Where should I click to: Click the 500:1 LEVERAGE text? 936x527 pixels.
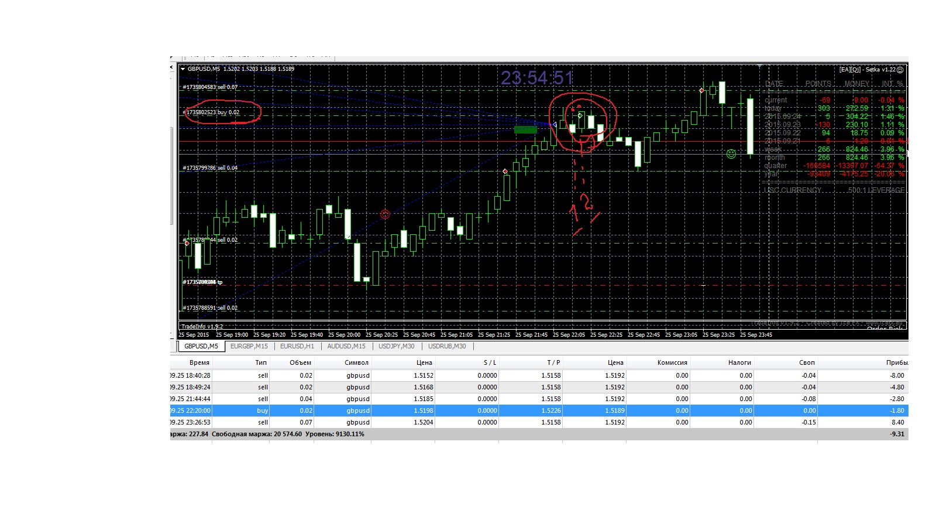tap(876, 190)
